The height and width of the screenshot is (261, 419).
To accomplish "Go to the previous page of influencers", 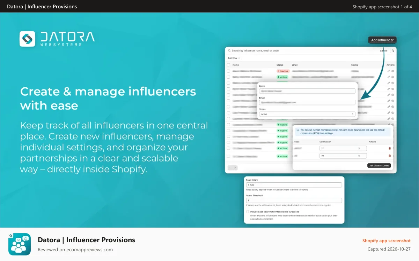I will (x=230, y=168).
